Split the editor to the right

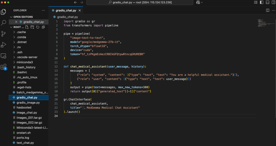(x=268, y=11)
